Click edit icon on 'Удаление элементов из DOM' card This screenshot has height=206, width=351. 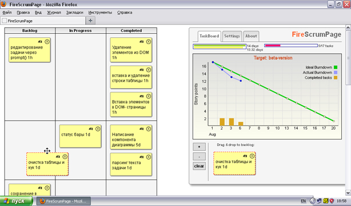pos(141,42)
